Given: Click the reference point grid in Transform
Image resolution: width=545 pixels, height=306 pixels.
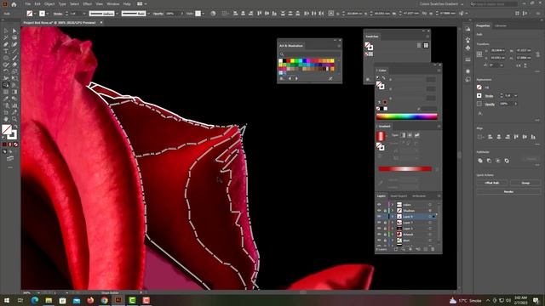Looking at the screenshot, I should click(479, 54).
